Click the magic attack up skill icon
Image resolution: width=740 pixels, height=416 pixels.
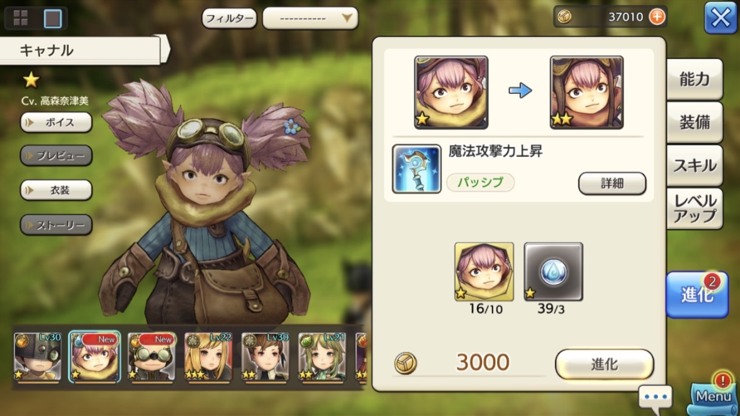[417, 169]
